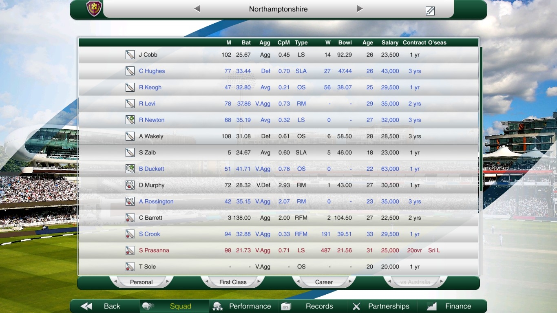Open the Records tab

pyautogui.click(x=313, y=306)
